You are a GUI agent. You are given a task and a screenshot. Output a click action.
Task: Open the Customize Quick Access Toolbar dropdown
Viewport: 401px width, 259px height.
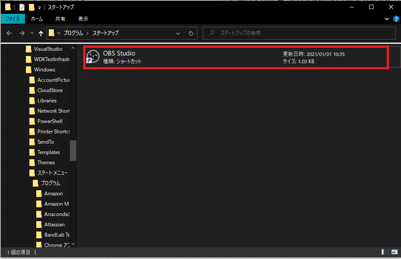point(39,7)
